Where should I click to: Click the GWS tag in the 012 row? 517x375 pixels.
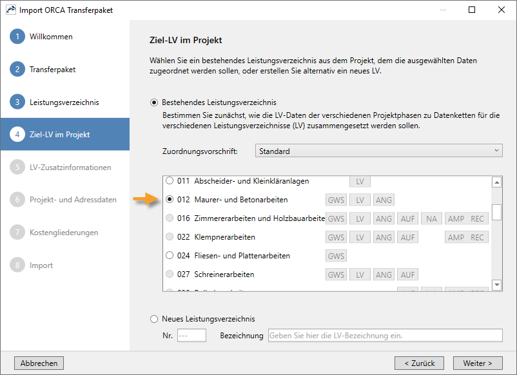click(336, 200)
